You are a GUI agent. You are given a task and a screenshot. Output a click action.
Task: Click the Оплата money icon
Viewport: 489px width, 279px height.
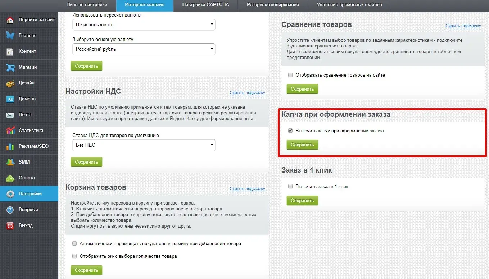(10, 178)
